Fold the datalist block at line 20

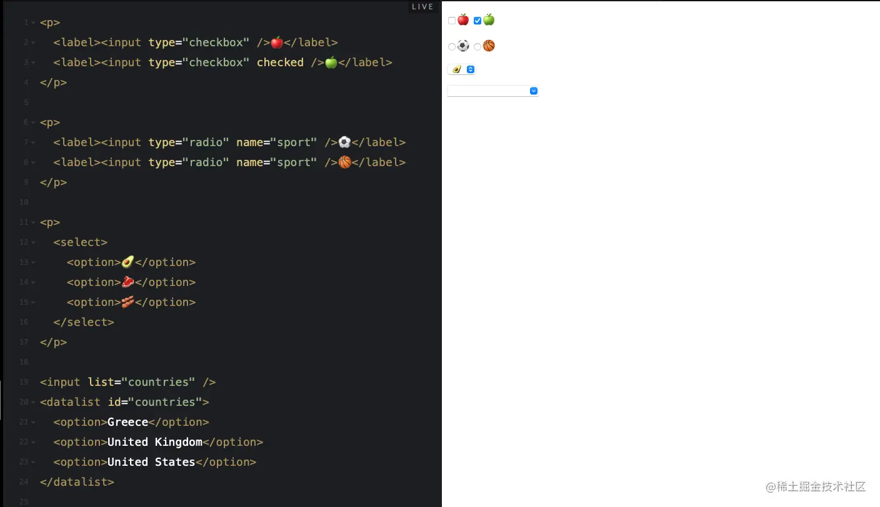tap(33, 403)
